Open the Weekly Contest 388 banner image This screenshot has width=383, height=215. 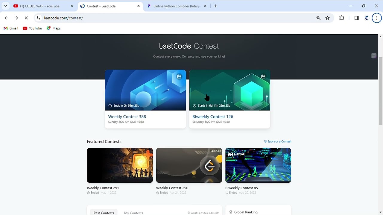point(145,90)
